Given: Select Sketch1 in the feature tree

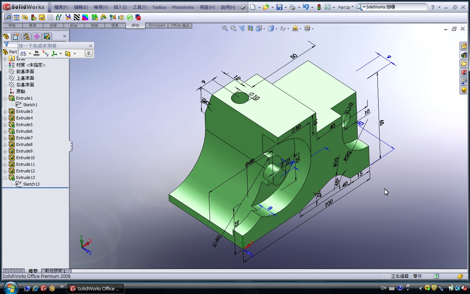Looking at the screenshot, I should (30, 105).
